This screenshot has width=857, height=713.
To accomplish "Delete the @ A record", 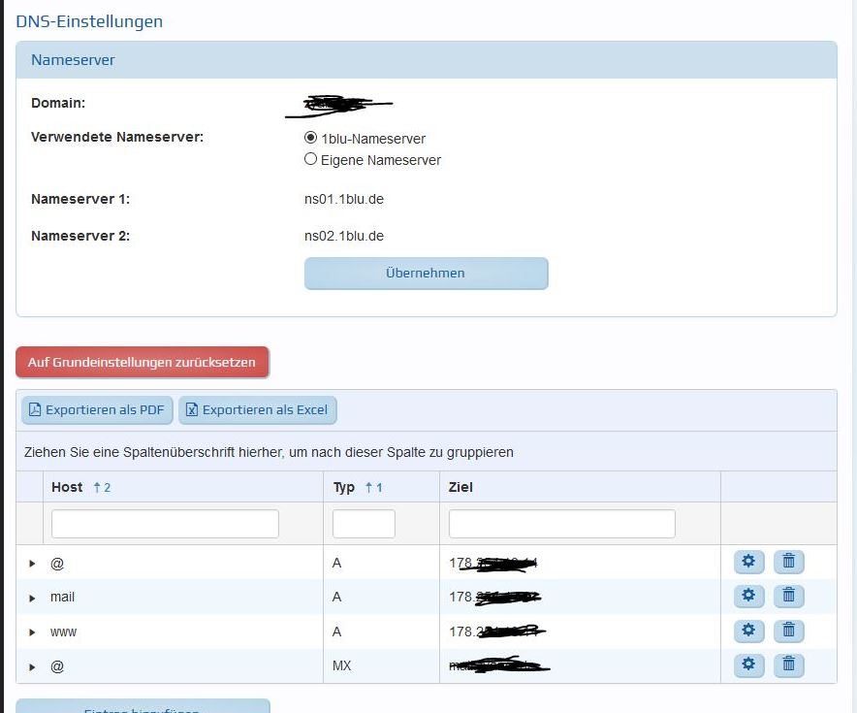I will 789,562.
